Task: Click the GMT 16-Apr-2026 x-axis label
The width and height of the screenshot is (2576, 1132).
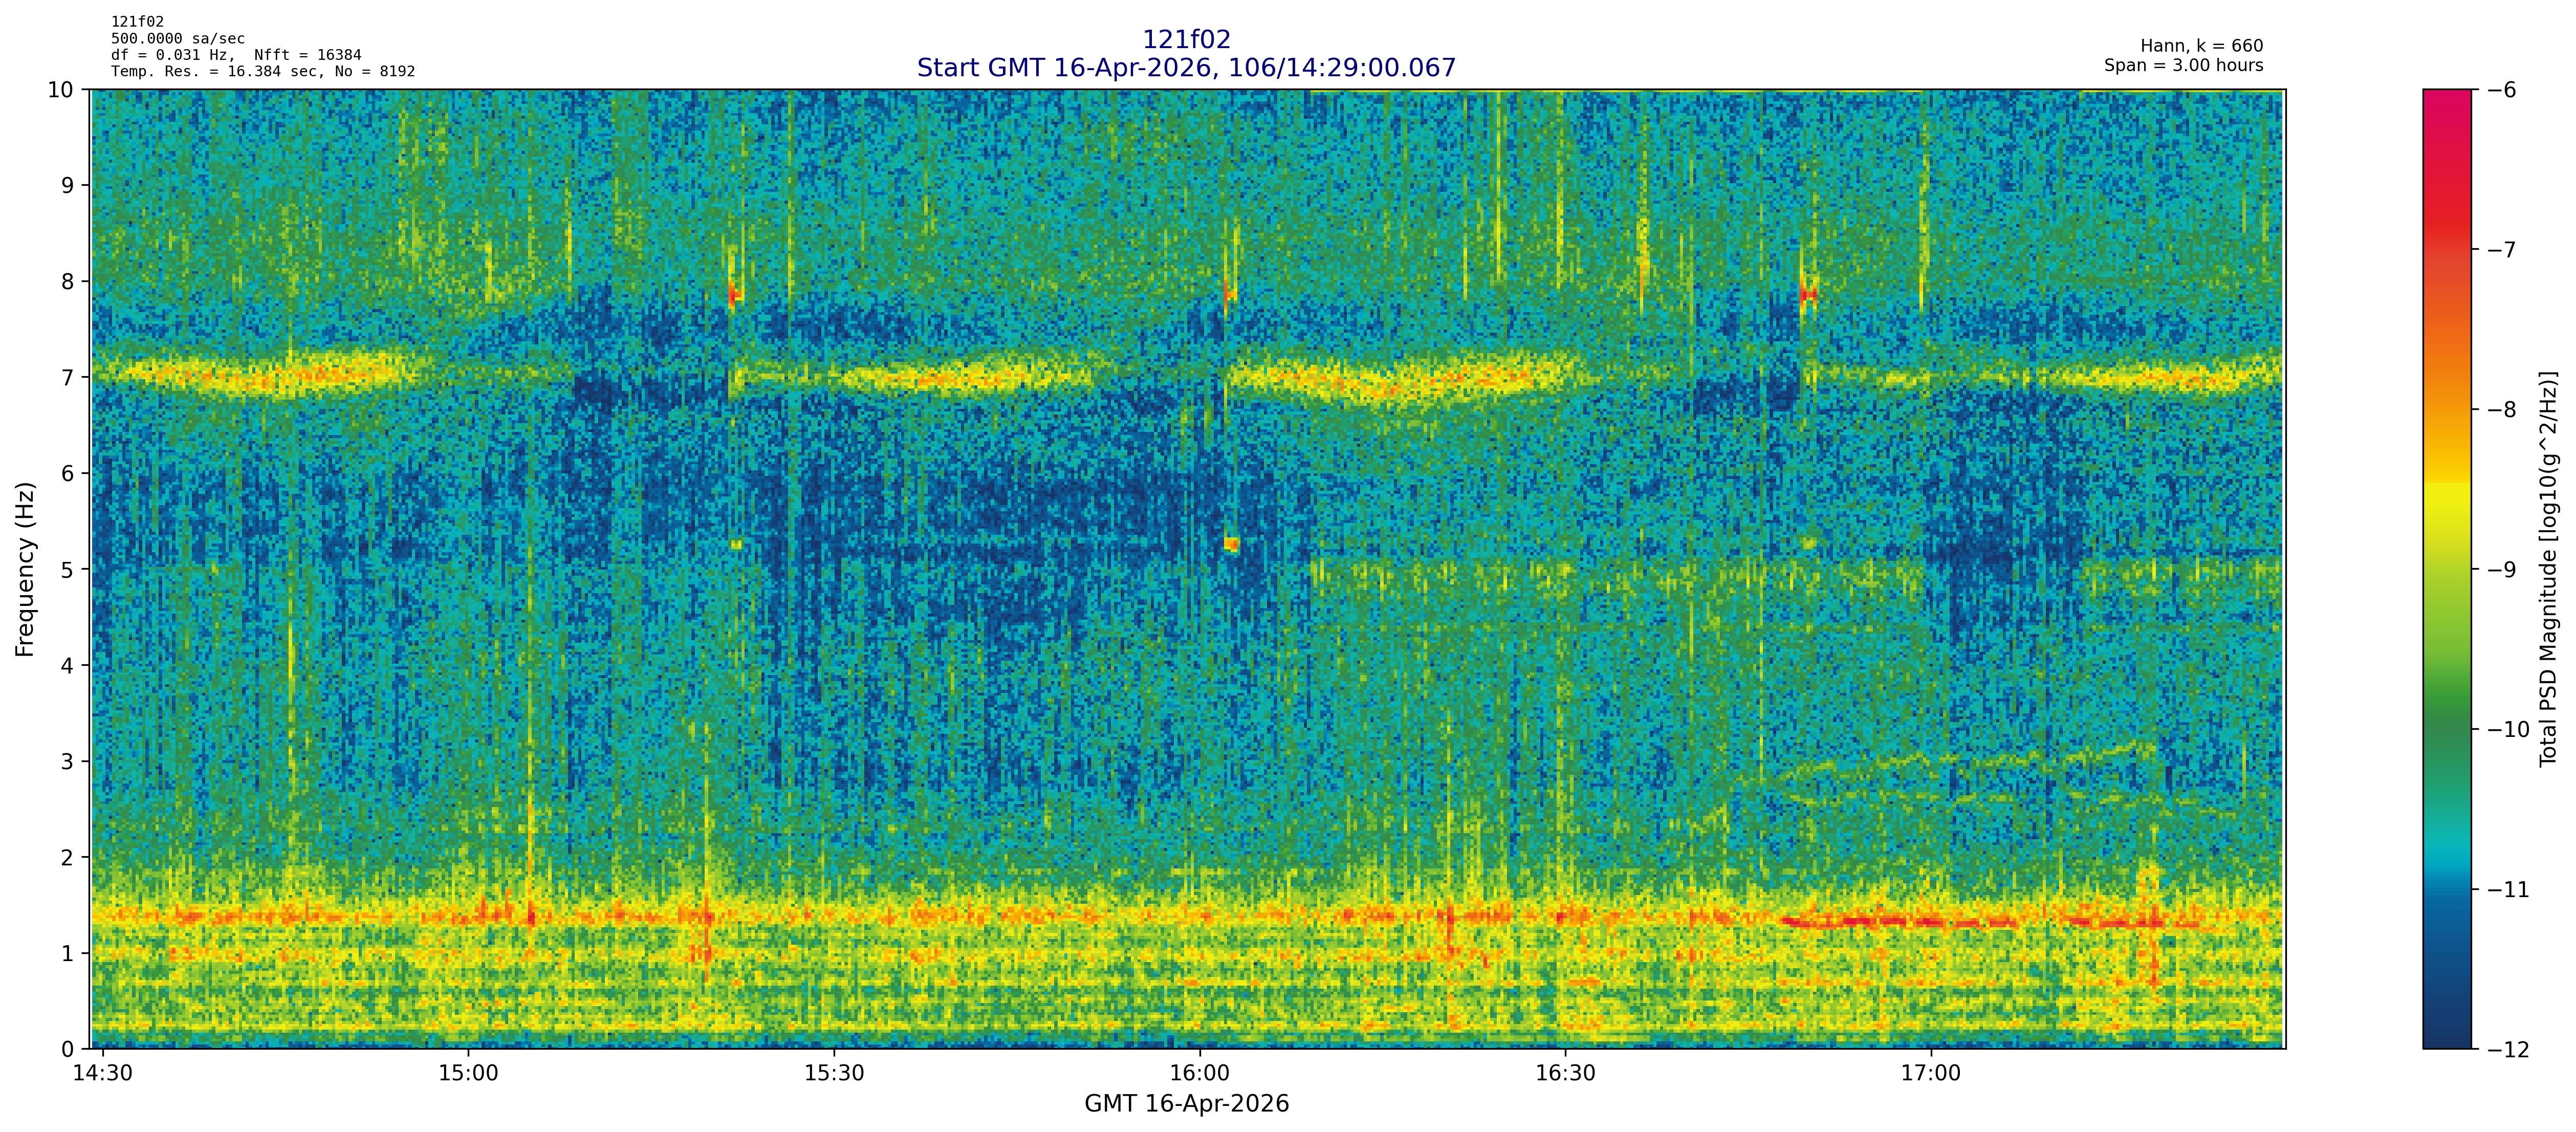Action: [x=1186, y=1104]
